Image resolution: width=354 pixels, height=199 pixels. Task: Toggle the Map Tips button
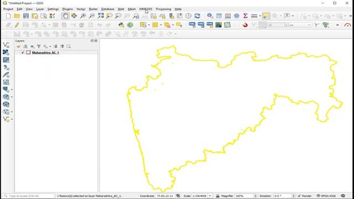pos(266,16)
